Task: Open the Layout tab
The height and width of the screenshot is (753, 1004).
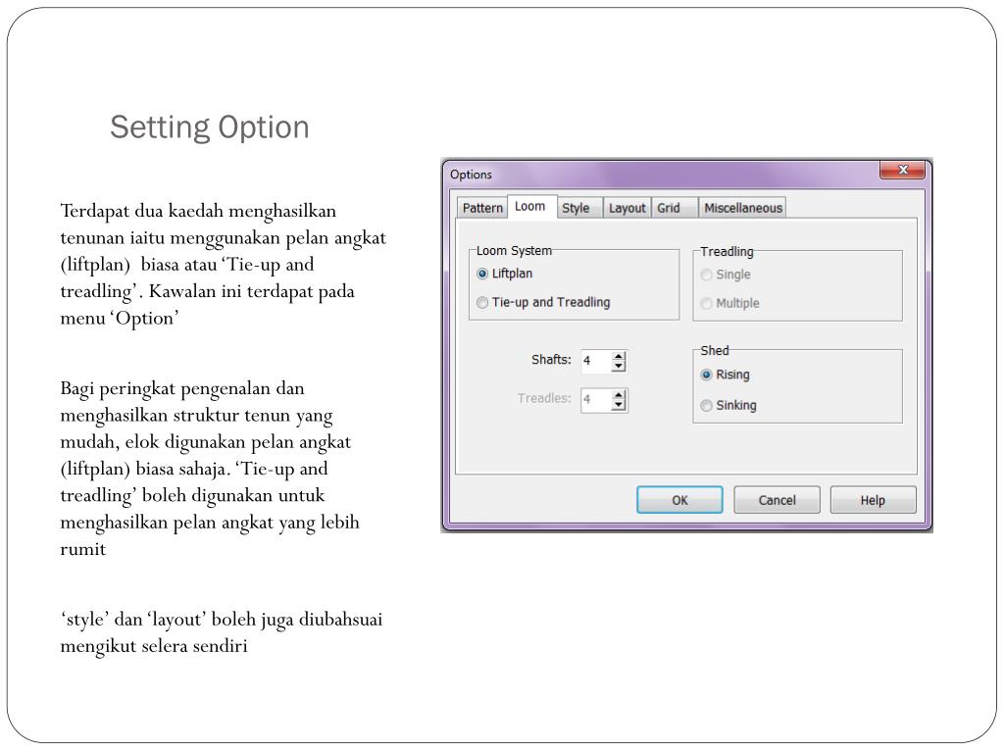Action: (x=627, y=208)
